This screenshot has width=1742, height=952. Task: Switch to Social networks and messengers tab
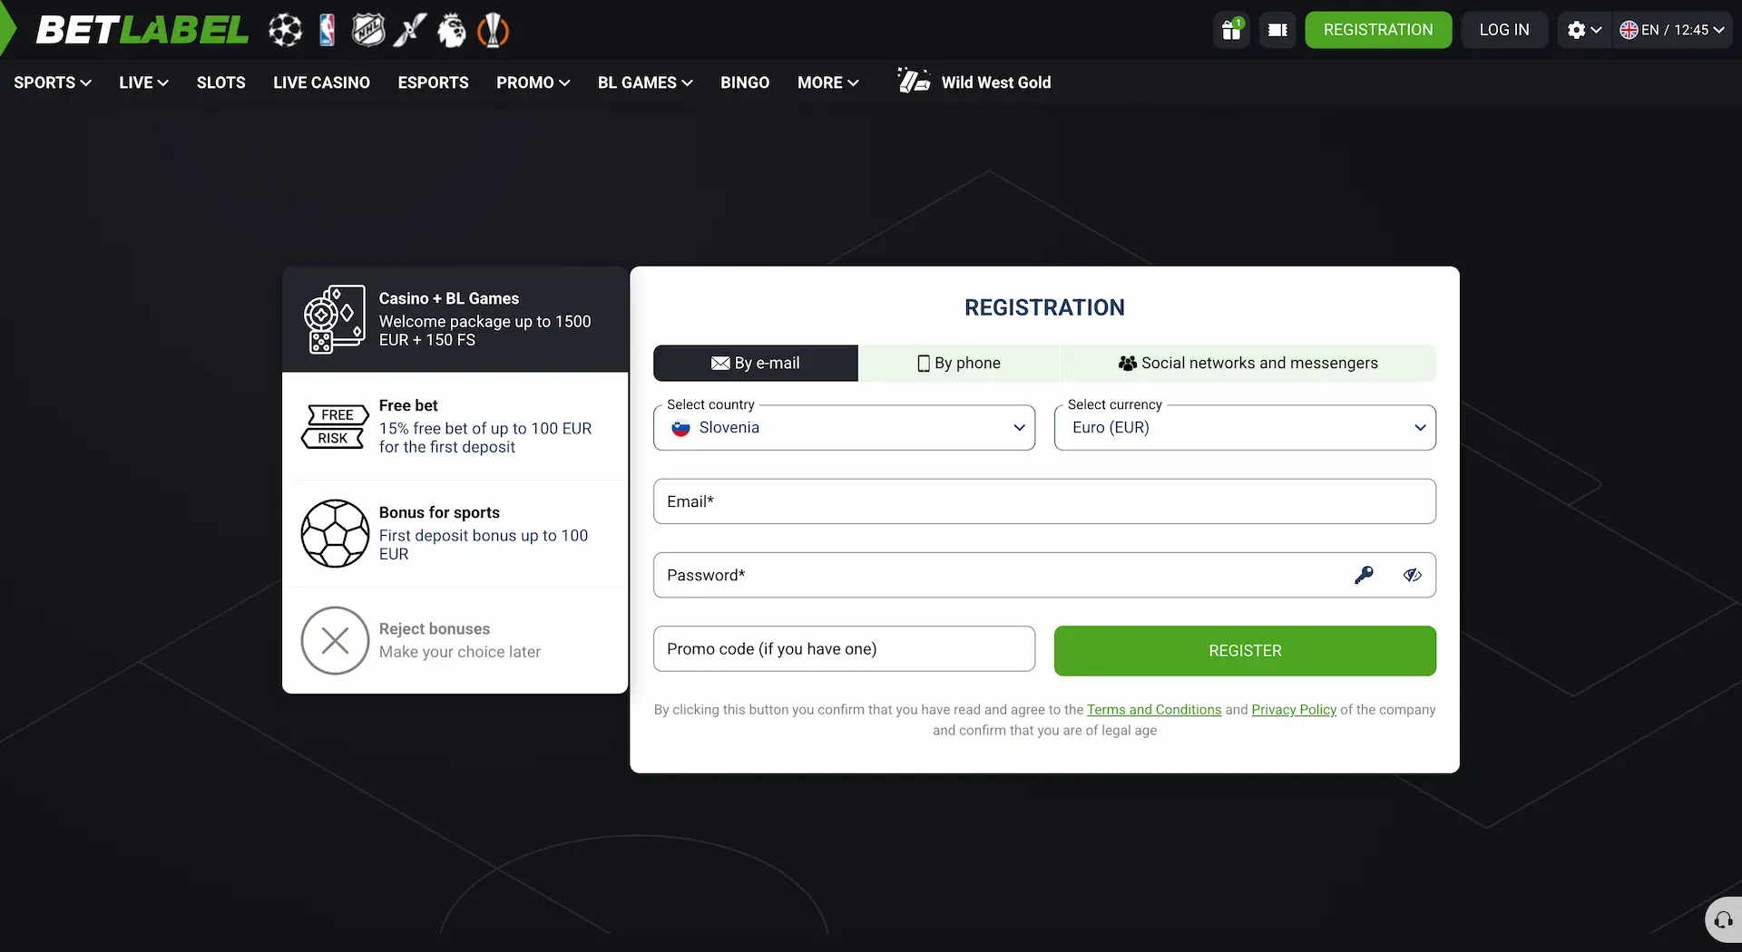coord(1248,363)
